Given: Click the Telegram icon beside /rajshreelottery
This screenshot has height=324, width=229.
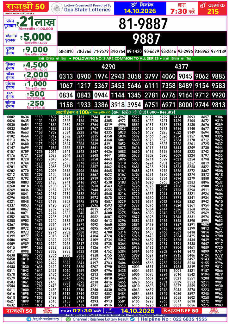Looking at the screenshot, I should (29, 319).
